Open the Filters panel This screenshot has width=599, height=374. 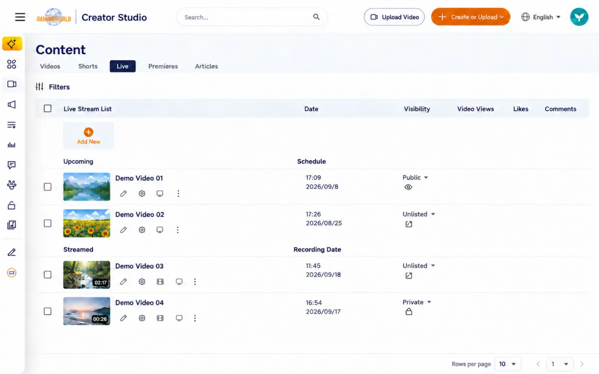(53, 87)
